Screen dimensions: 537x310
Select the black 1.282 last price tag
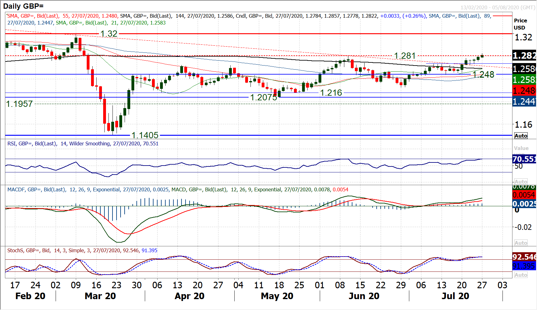tap(524, 56)
